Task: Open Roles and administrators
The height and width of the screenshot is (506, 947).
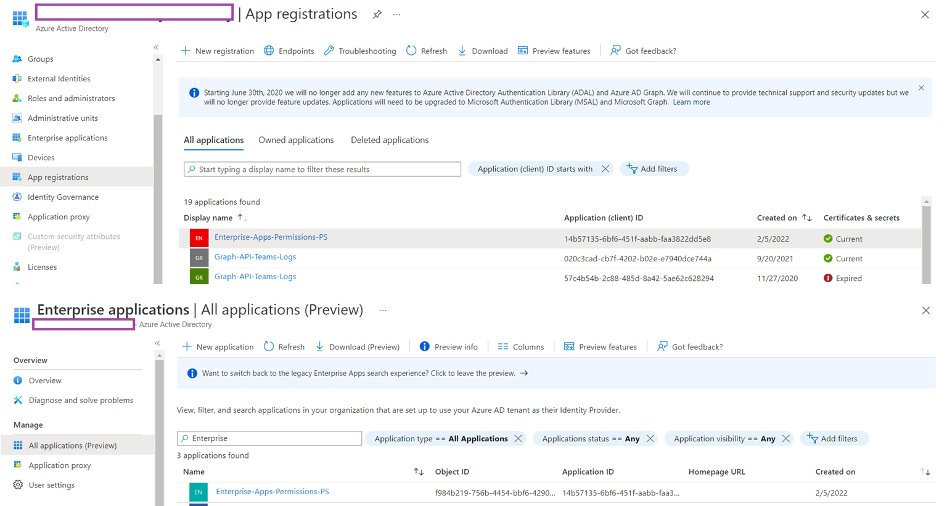Action: pyautogui.click(x=71, y=98)
